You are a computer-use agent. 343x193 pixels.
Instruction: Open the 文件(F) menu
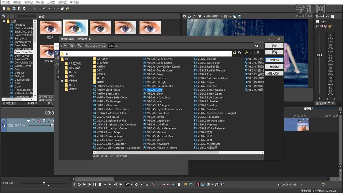coord(6,2)
